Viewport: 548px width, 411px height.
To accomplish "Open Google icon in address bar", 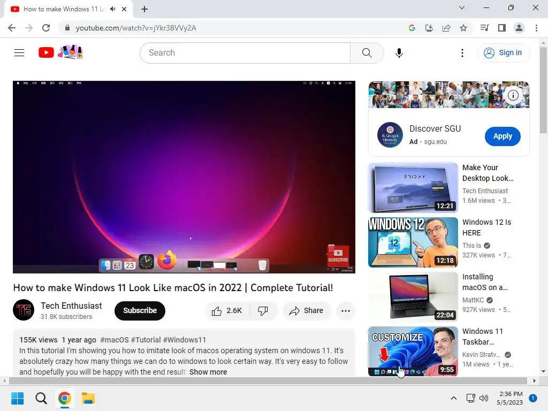I will point(412,28).
